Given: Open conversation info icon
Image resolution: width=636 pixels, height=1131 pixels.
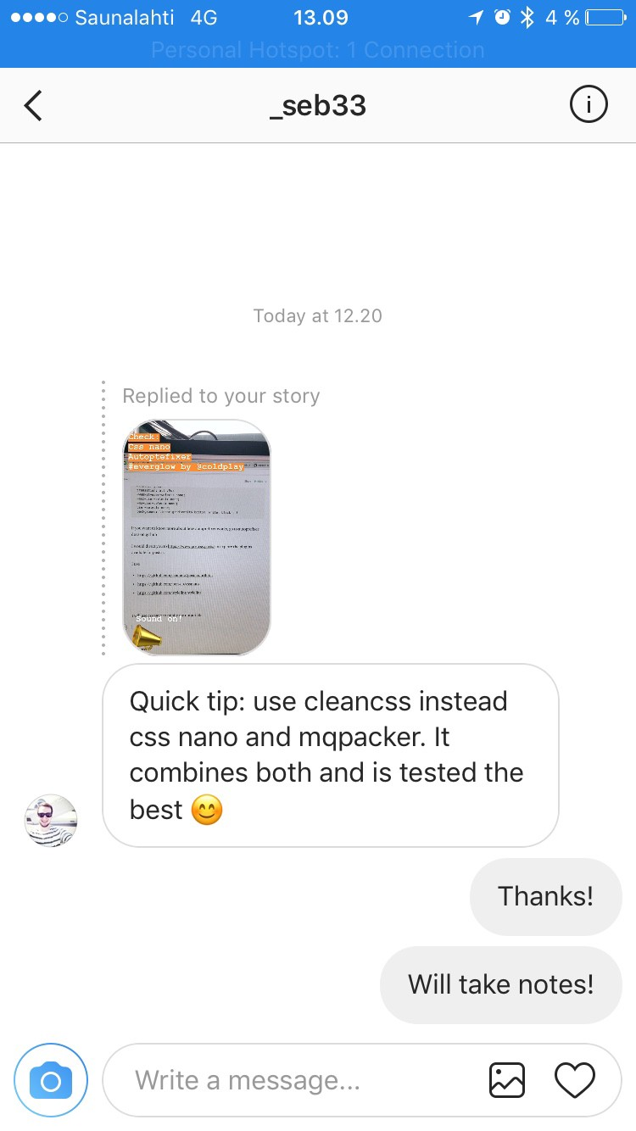Looking at the screenshot, I should coord(588,105).
